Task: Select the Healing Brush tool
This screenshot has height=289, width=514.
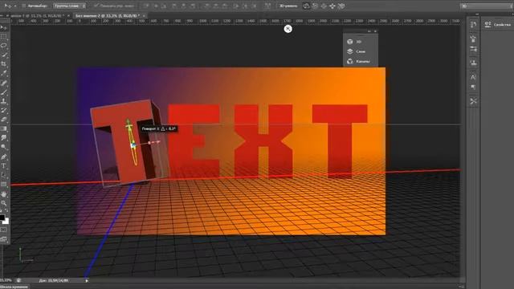Action: [x=3, y=83]
